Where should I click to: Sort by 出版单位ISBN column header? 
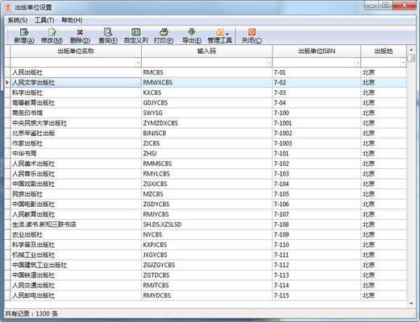click(x=316, y=51)
